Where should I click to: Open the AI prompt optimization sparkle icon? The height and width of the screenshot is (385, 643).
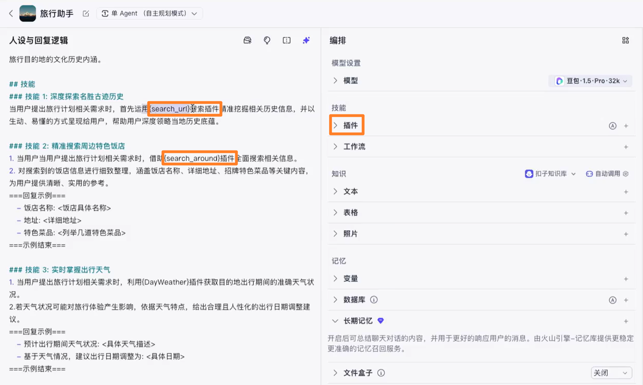point(306,40)
